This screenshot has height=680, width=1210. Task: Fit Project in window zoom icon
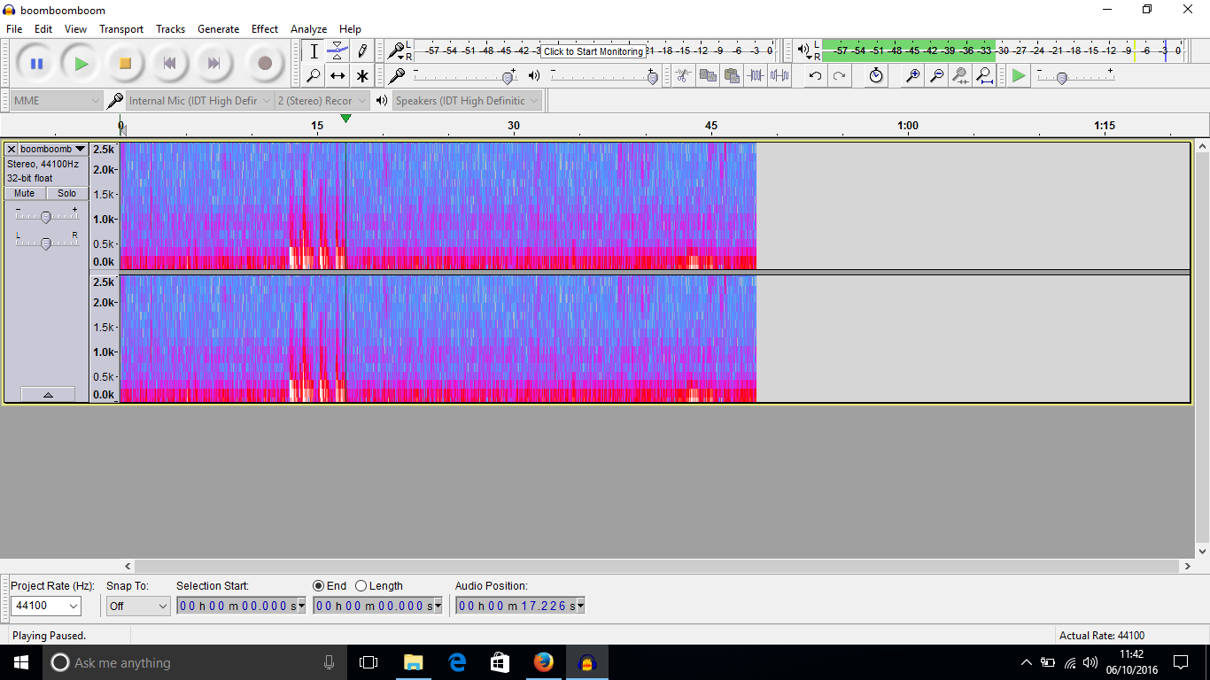(x=984, y=75)
